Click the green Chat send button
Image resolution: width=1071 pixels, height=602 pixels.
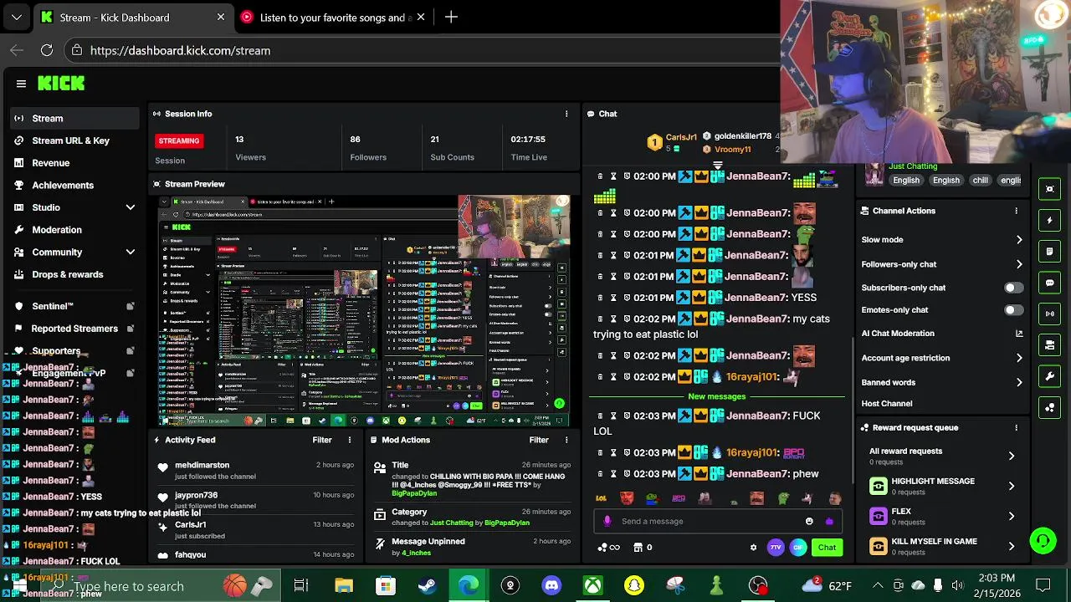point(827,548)
